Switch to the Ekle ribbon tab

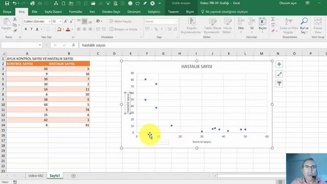pyautogui.click(x=35, y=12)
